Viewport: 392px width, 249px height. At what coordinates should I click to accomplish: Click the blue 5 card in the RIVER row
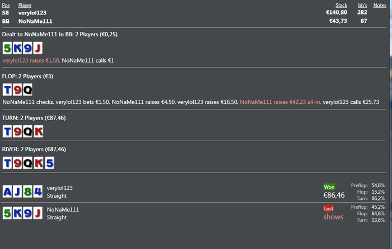click(x=48, y=163)
